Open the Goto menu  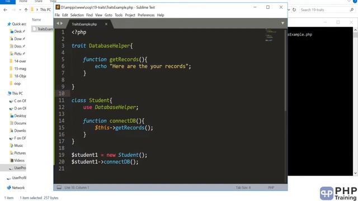(x=109, y=15)
